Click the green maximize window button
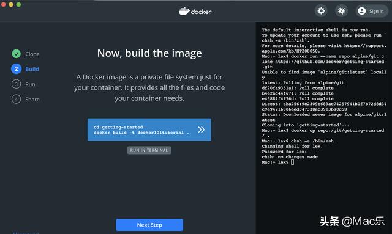Viewport: 392px width, 234px height. pyautogui.click(x=18, y=4)
